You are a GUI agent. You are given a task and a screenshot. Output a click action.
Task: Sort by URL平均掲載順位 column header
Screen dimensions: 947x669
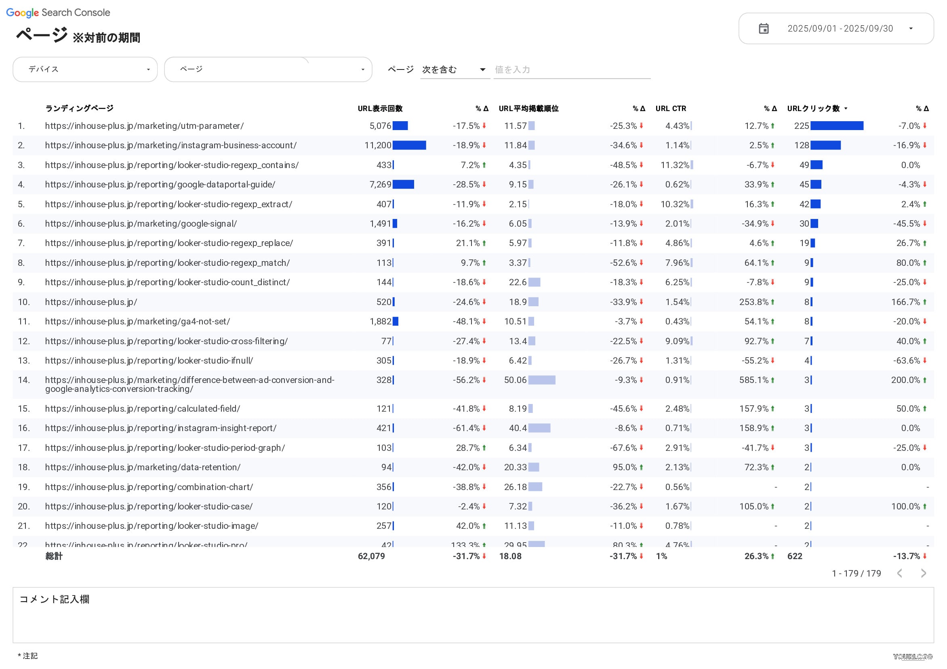click(528, 109)
